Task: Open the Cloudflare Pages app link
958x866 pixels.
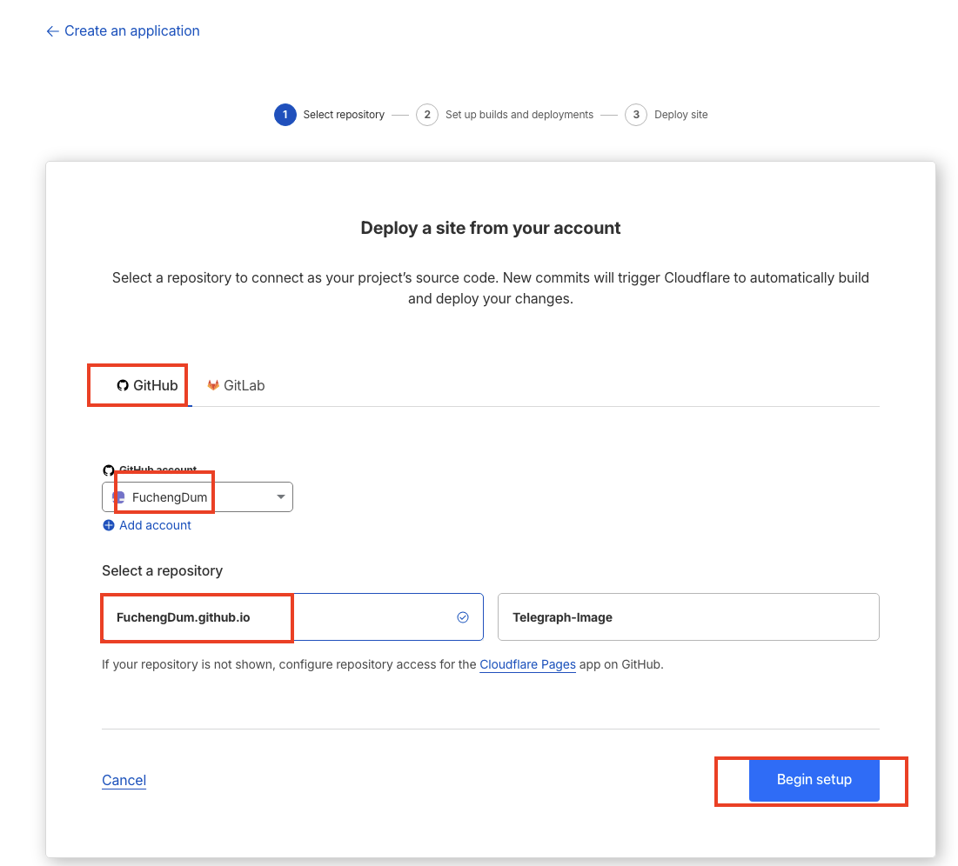Action: point(527,664)
